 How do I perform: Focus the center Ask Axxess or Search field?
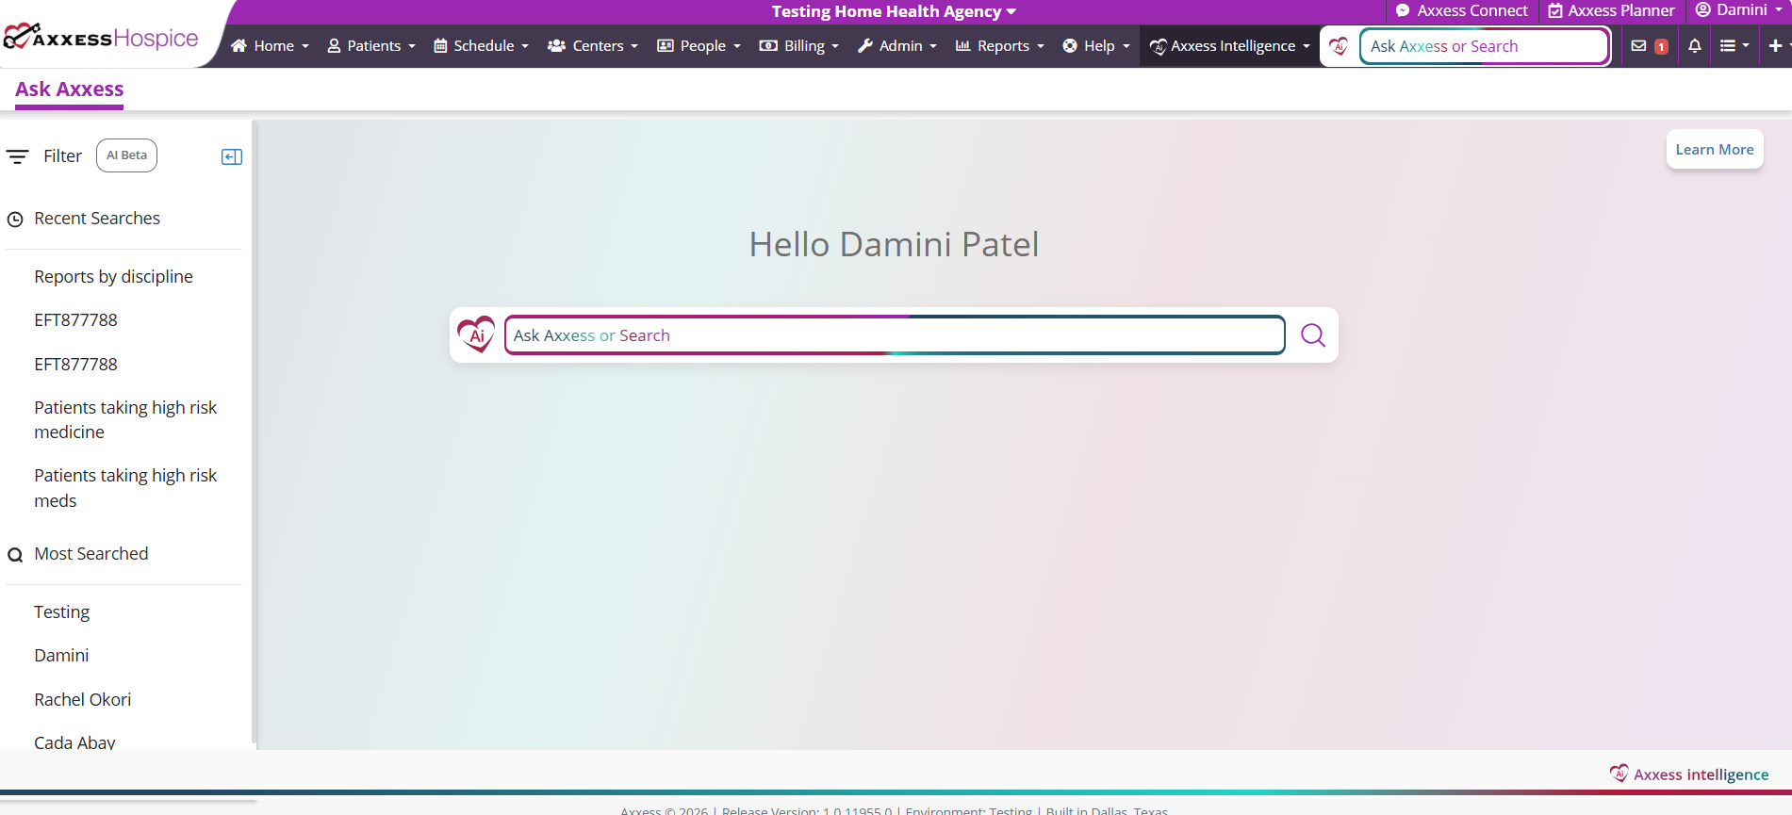[x=894, y=335]
